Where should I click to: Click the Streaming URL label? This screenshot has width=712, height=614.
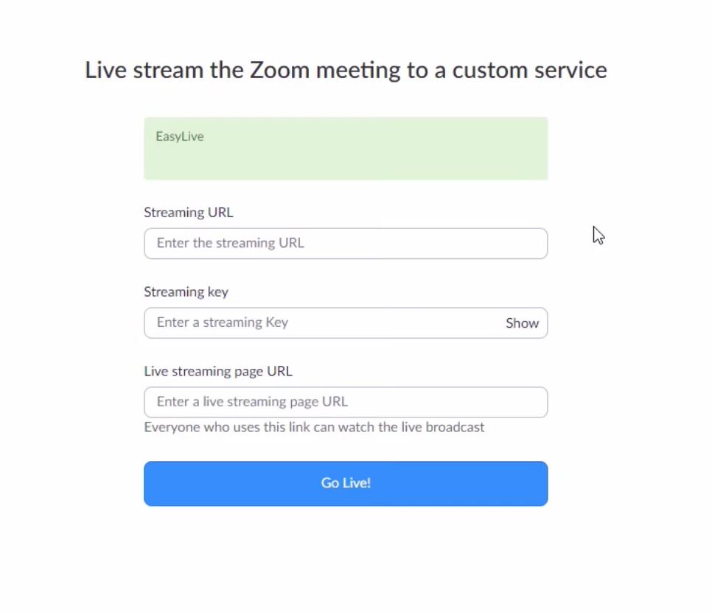point(188,212)
